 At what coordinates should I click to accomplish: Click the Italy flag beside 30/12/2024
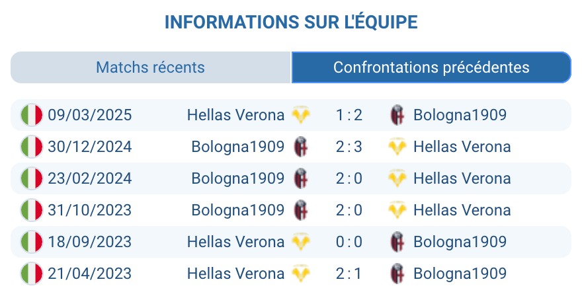31,147
